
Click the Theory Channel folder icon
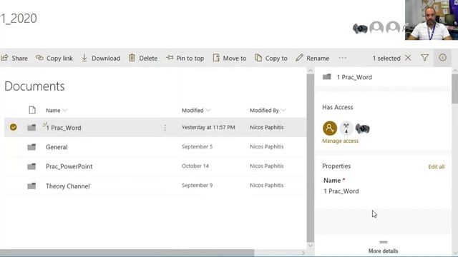click(x=31, y=186)
